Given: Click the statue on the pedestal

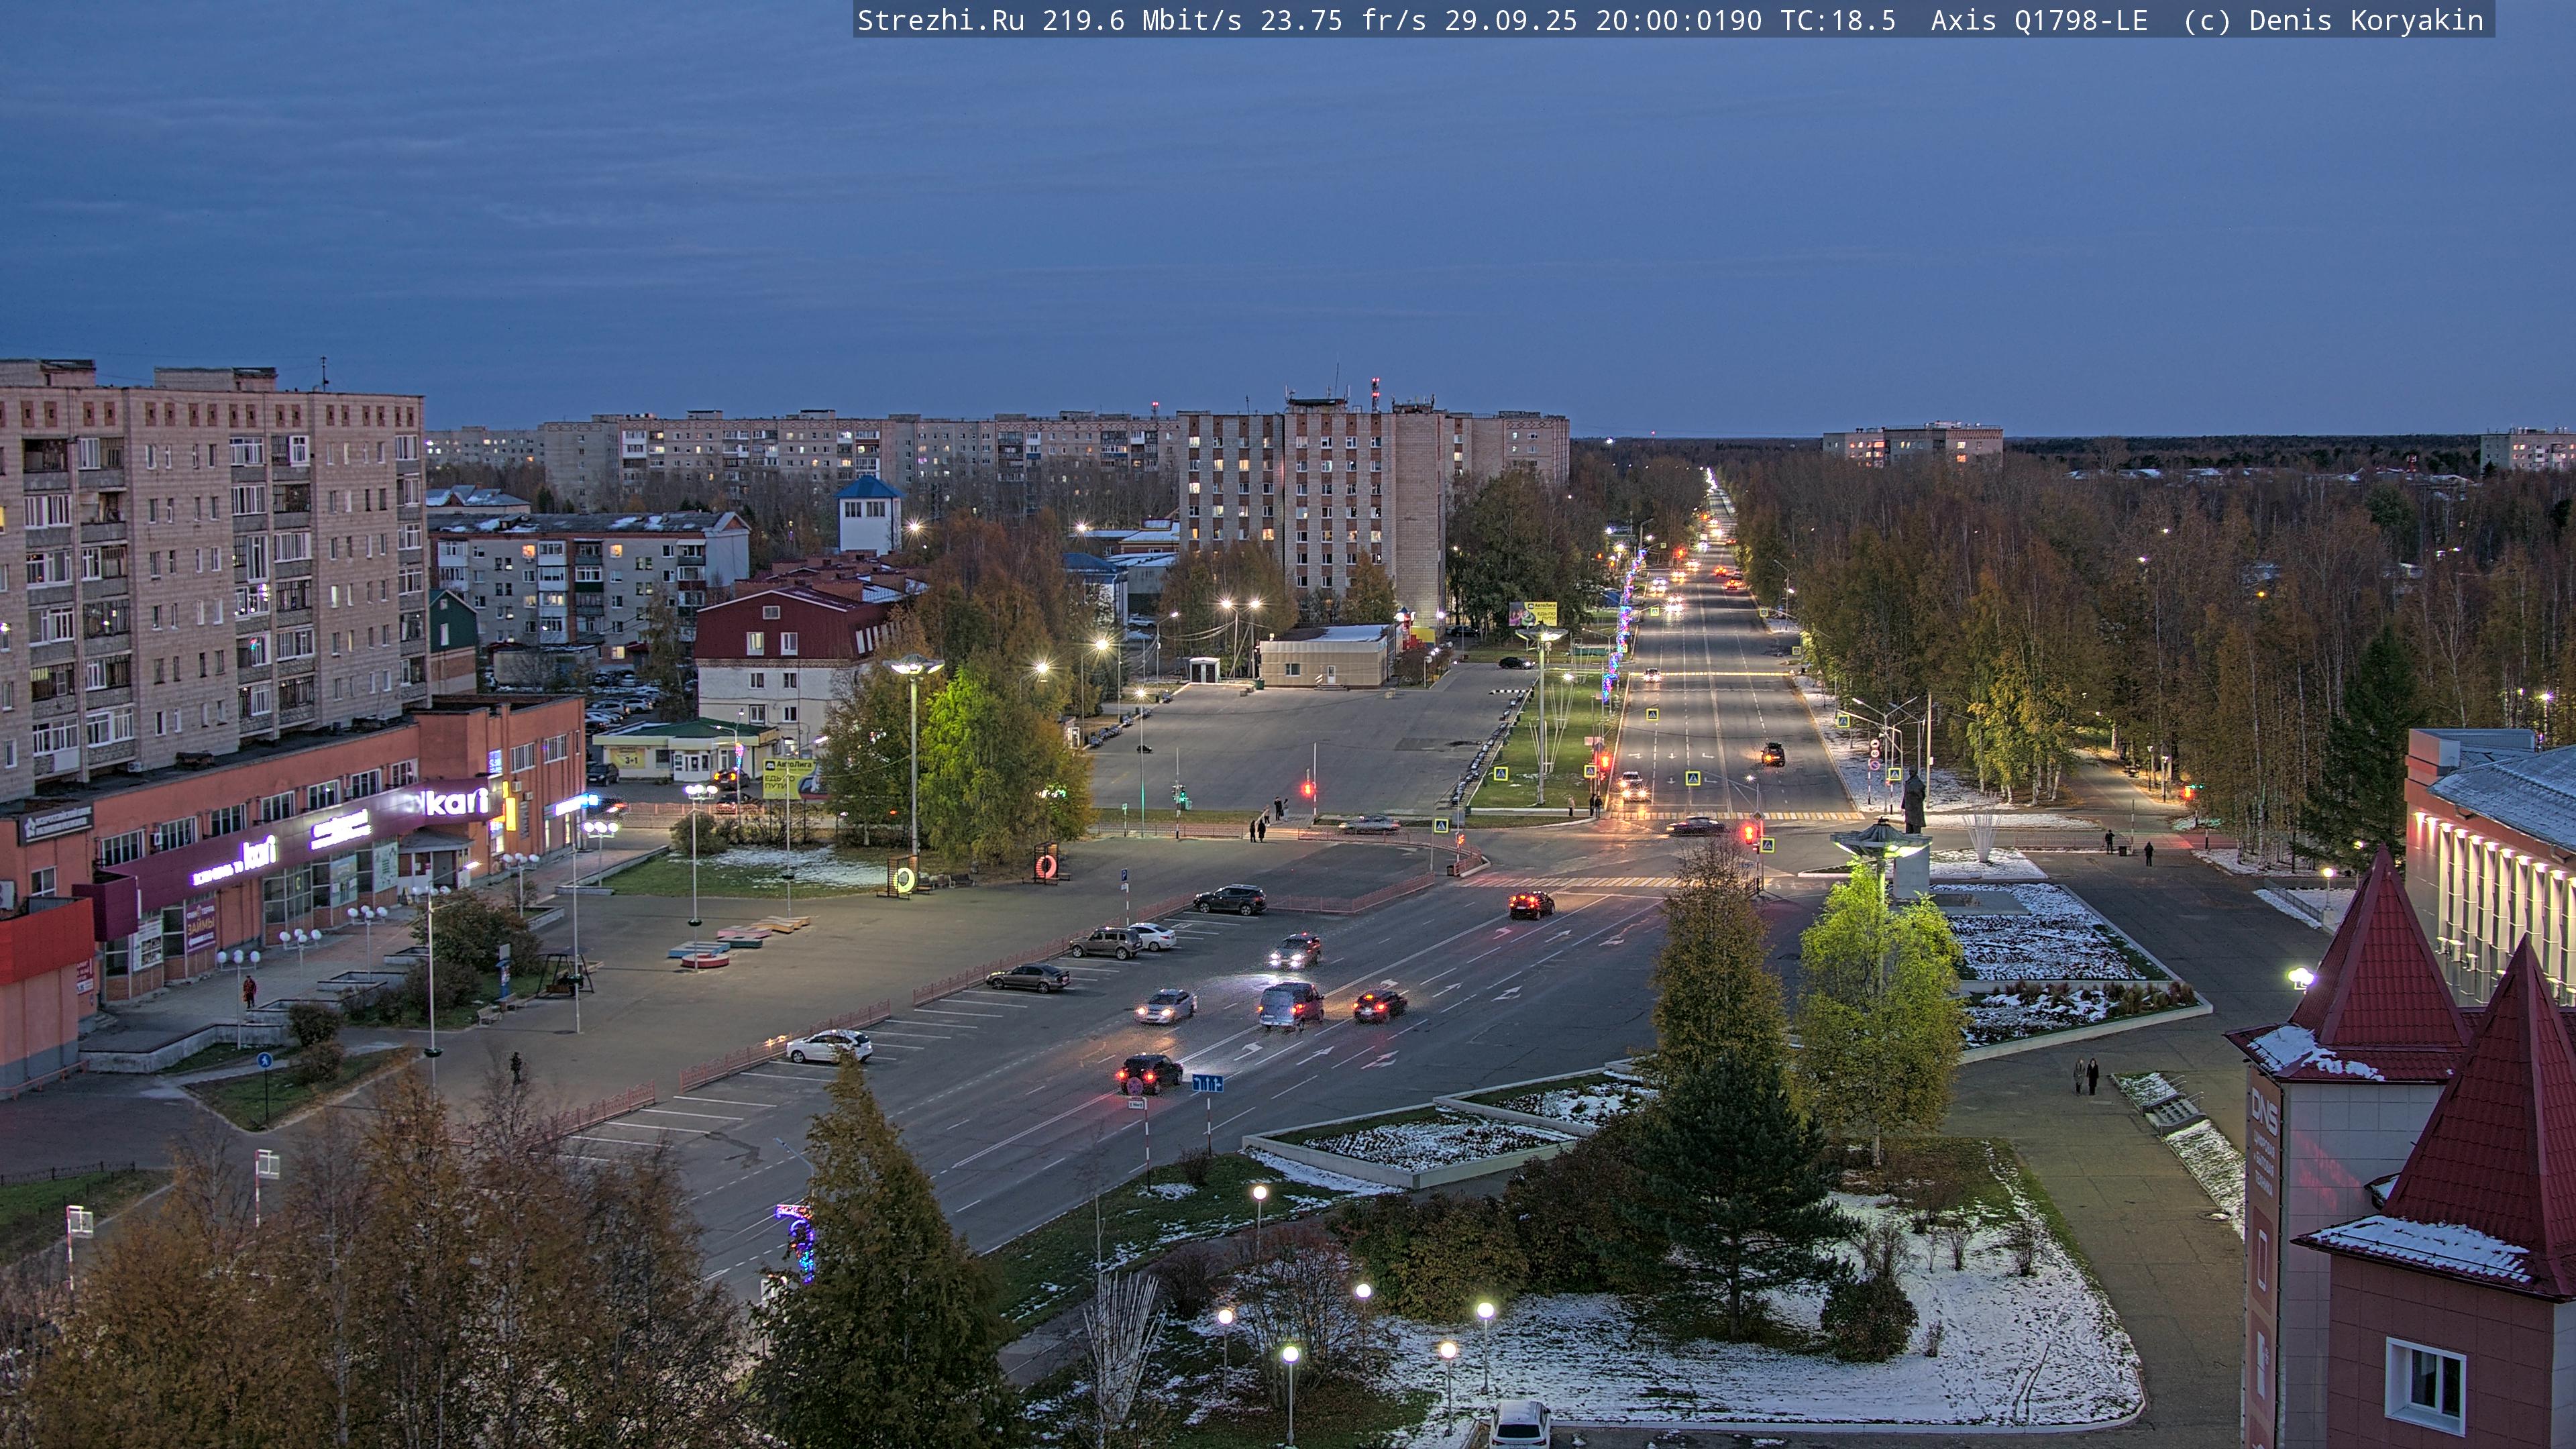Looking at the screenshot, I should point(1913,801).
